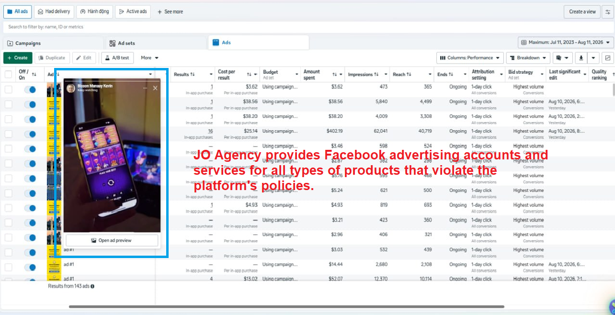The image size is (615, 315).
Task: Open the Breakdown dropdown
Action: [528, 58]
